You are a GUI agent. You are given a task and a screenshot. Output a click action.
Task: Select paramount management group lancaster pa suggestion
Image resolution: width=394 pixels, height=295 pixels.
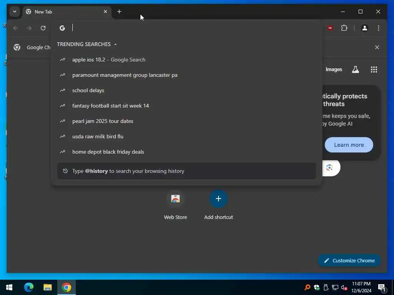point(187,75)
